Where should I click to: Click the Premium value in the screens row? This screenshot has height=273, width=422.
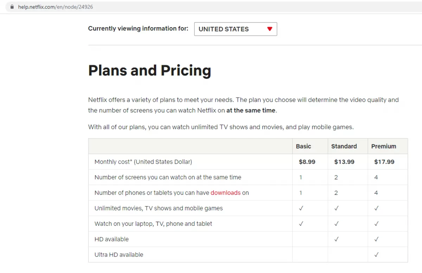pos(376,177)
